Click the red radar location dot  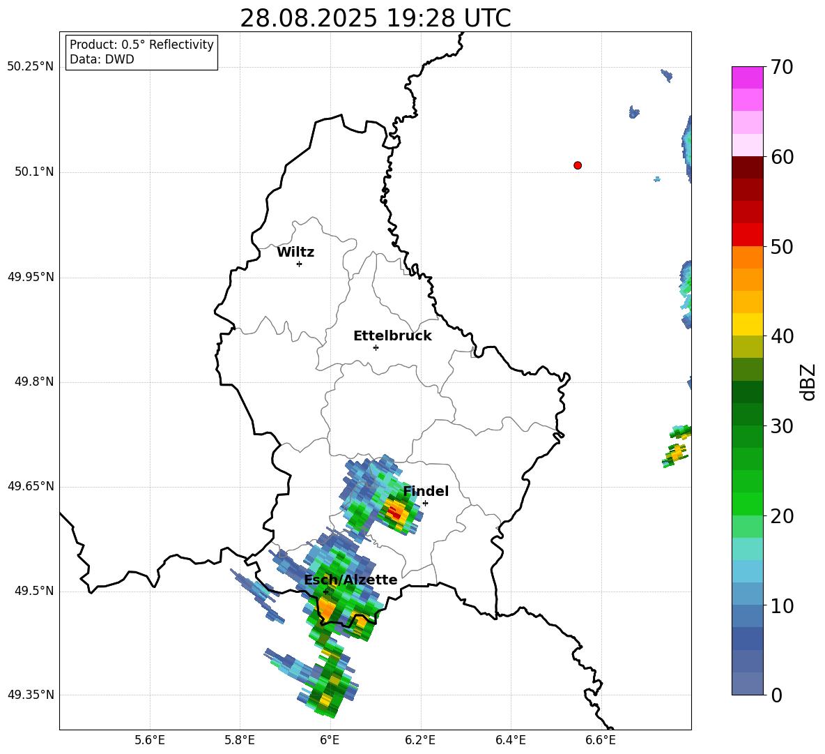coord(577,165)
